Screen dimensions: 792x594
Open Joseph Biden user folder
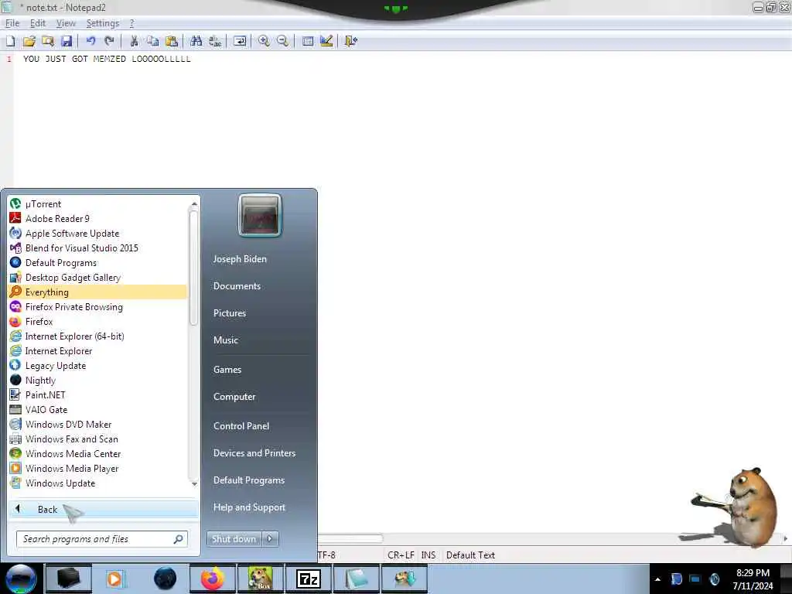240,259
